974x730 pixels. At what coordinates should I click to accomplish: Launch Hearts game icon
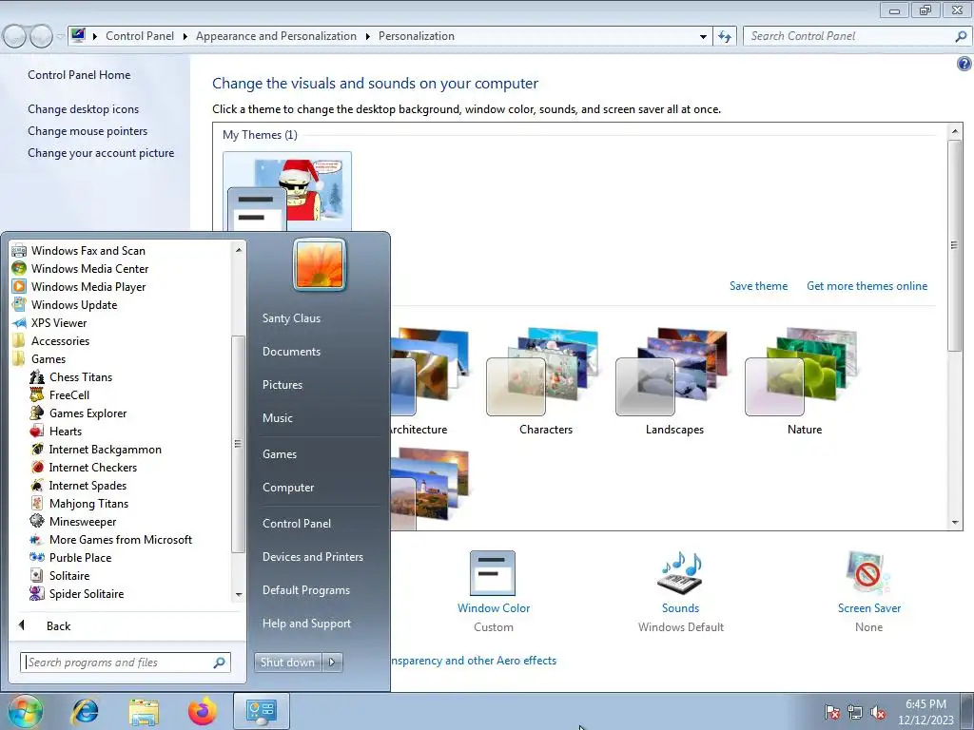point(37,431)
